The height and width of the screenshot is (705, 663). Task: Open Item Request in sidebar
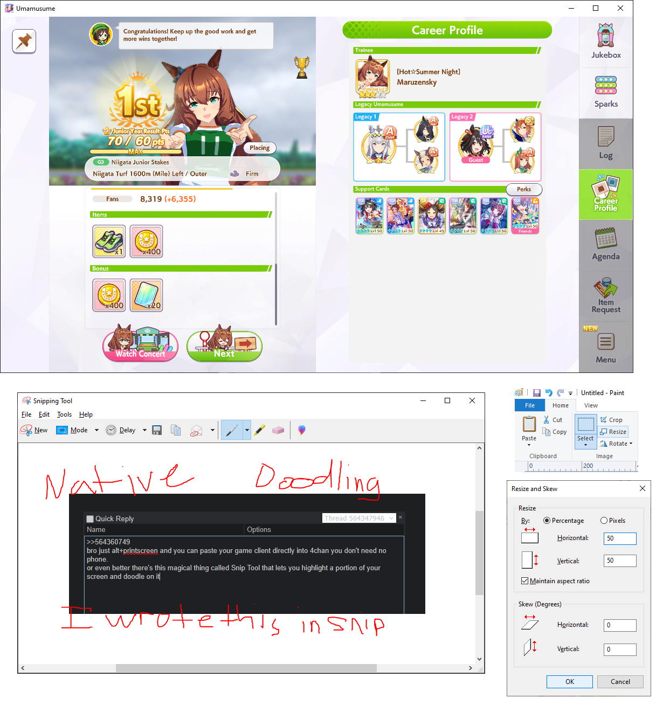click(x=606, y=296)
